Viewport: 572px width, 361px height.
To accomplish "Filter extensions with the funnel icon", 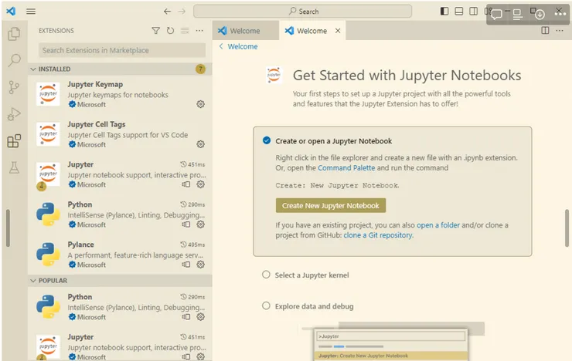I will coord(156,31).
